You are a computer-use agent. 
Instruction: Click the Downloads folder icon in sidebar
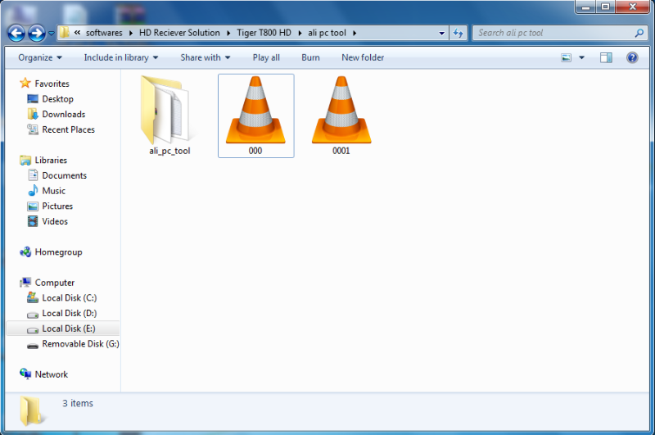(33, 114)
